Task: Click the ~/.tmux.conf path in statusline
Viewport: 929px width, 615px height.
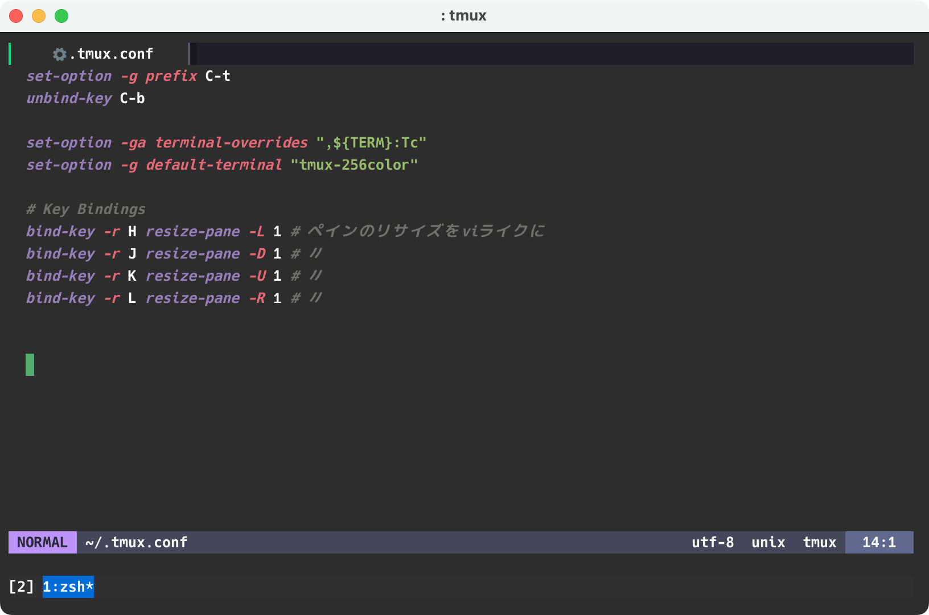Action: pos(136,542)
